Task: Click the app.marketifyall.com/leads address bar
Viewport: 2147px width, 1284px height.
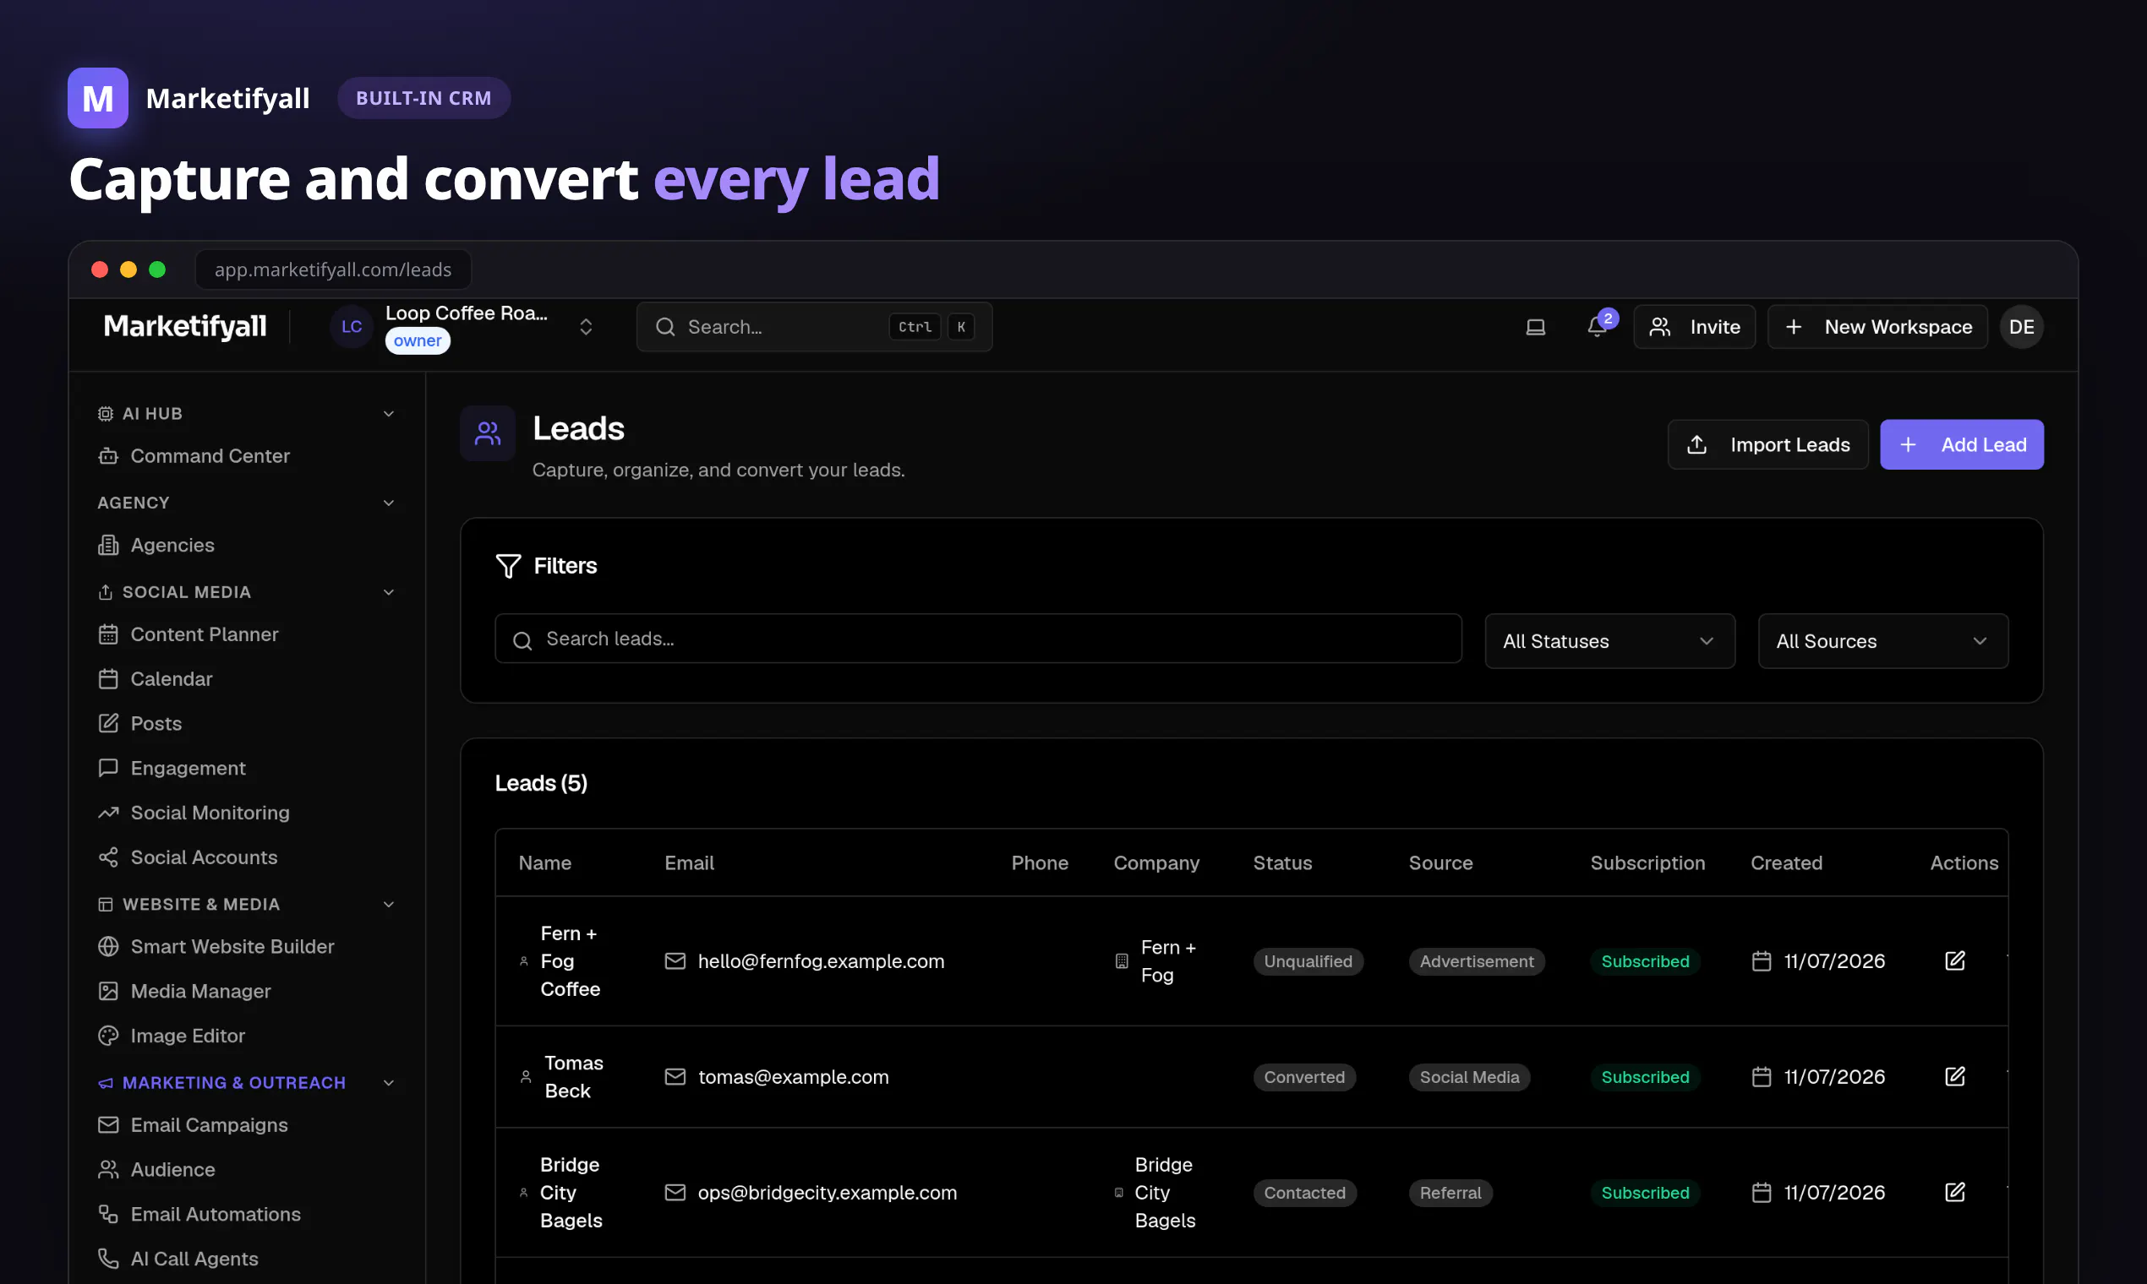Action: pos(333,269)
